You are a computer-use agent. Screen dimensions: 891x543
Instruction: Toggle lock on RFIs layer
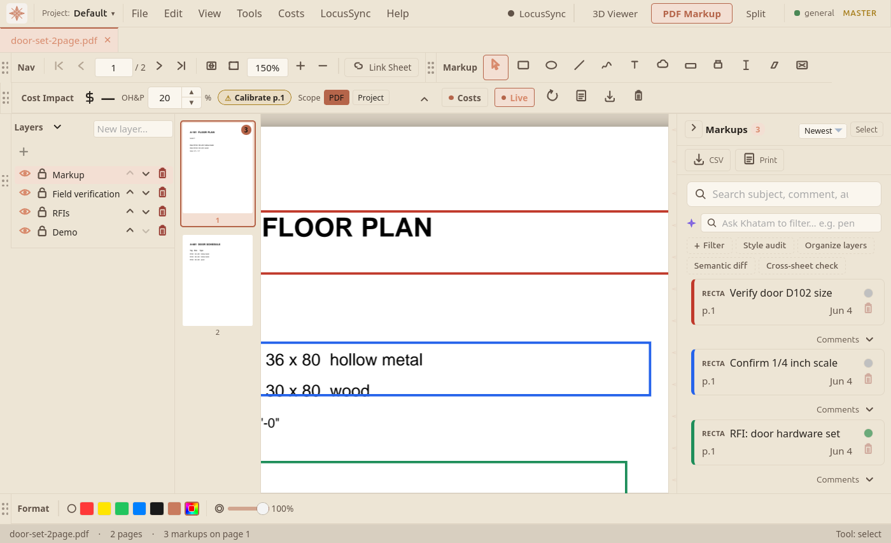42,212
